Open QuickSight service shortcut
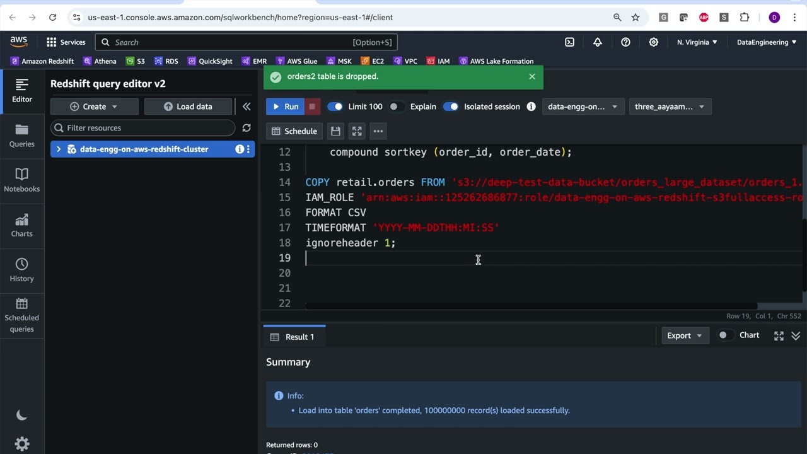 tap(210, 61)
